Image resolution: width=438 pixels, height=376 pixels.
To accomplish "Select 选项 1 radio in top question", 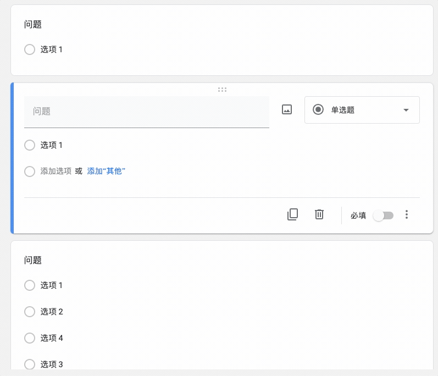I will coord(30,49).
